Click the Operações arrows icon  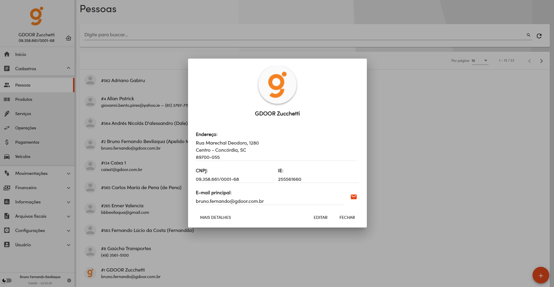click(x=7, y=128)
